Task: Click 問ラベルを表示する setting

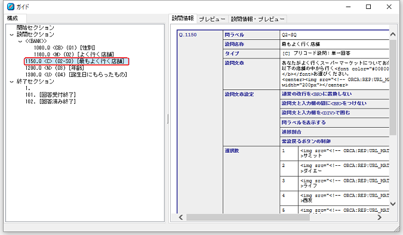Action: pyautogui.click(x=334, y=122)
